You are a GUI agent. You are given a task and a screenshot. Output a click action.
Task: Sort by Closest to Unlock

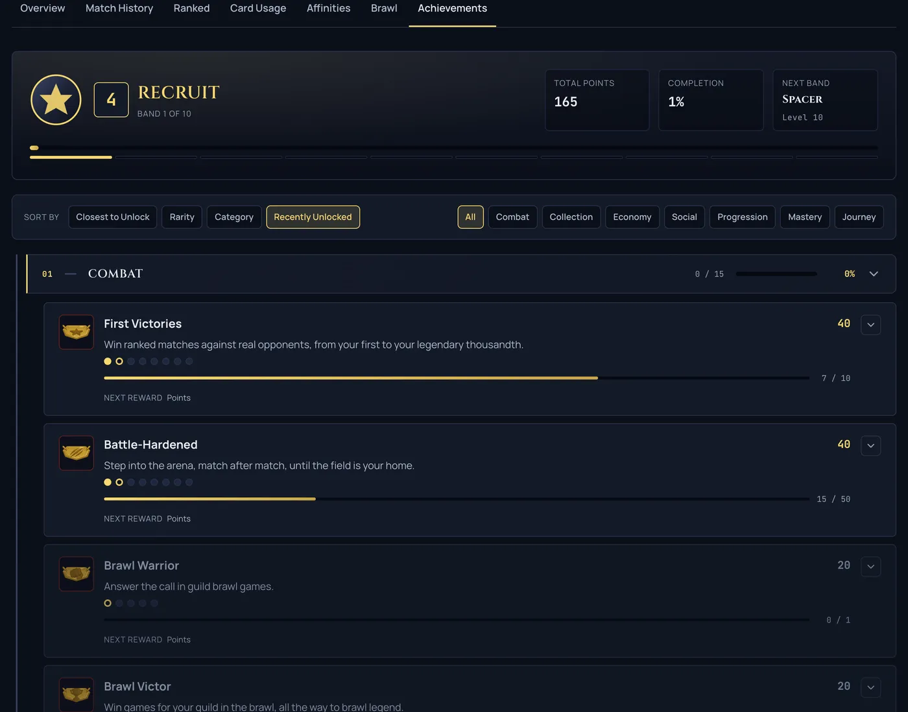113,217
